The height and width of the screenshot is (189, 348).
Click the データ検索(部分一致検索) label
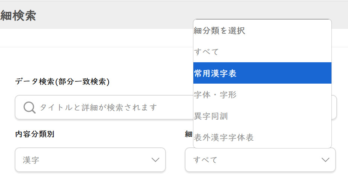tap(62, 82)
